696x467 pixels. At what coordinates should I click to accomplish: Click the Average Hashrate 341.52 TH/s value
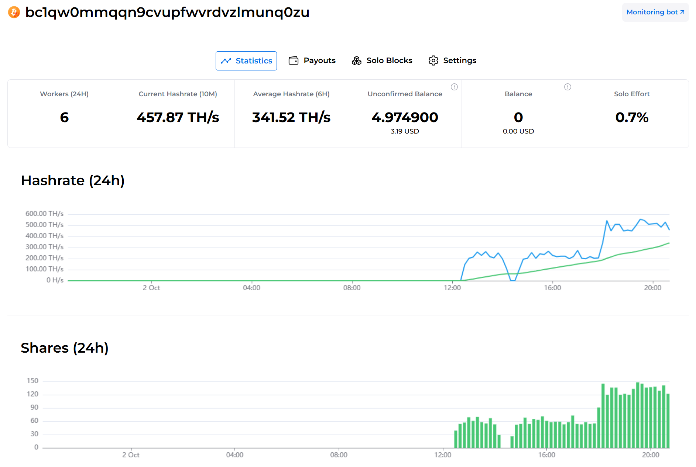pos(291,117)
